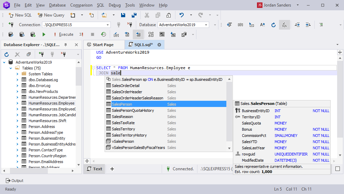This screenshot has width=344, height=194.
Task: Click the new connection plug icon in toolbar
Action: coord(11,25)
